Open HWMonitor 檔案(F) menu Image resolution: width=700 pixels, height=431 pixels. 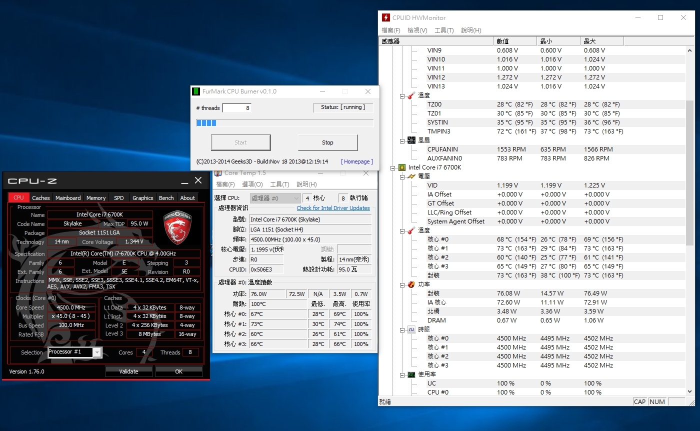(391, 30)
